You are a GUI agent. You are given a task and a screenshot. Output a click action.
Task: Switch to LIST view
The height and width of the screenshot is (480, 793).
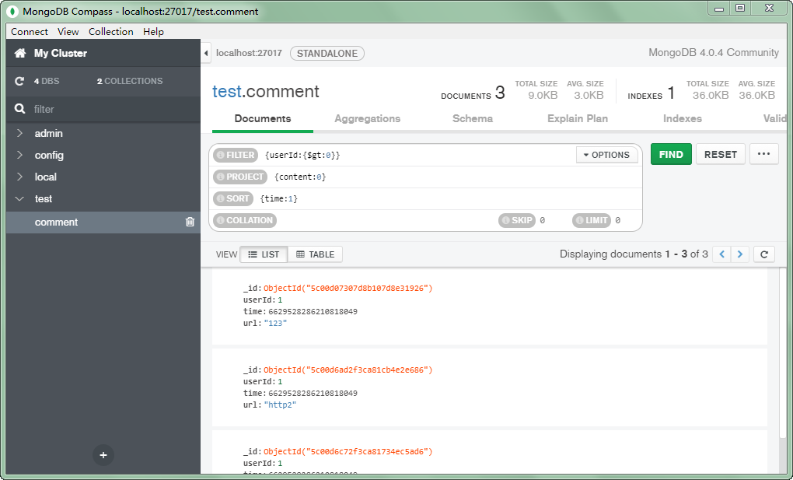point(264,254)
